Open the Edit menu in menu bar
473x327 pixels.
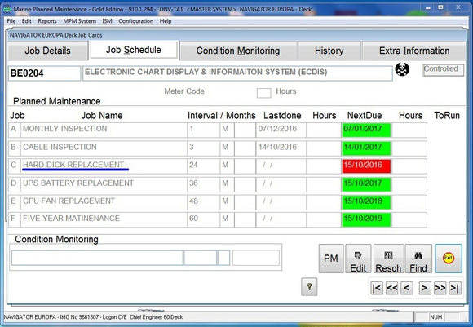point(27,21)
